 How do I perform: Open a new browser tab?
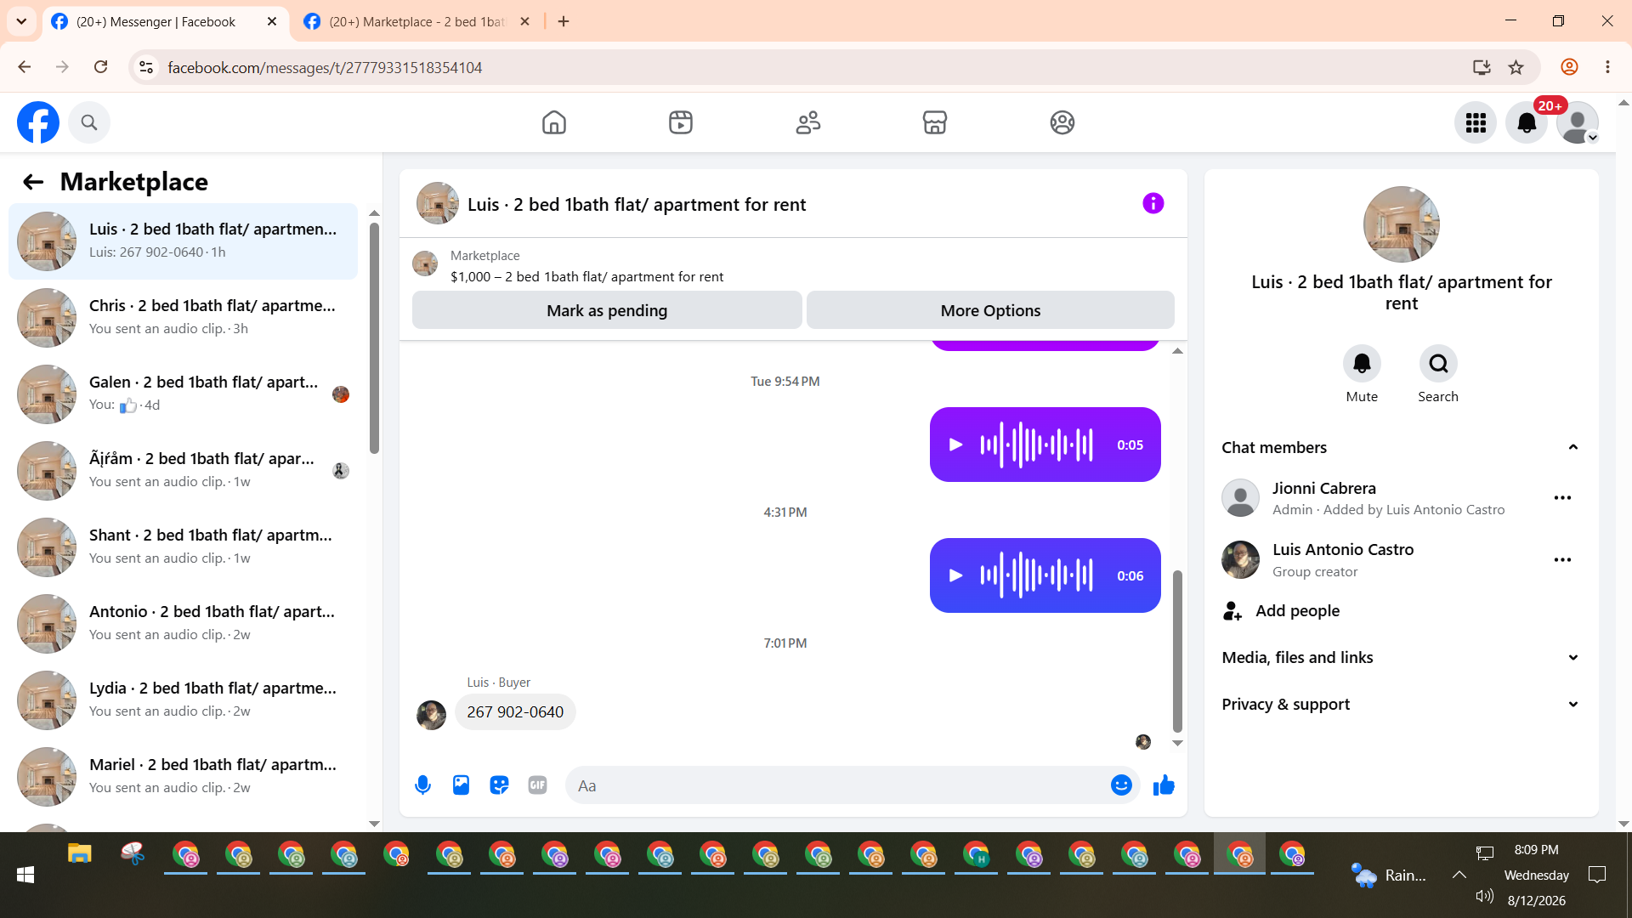coord(564,22)
